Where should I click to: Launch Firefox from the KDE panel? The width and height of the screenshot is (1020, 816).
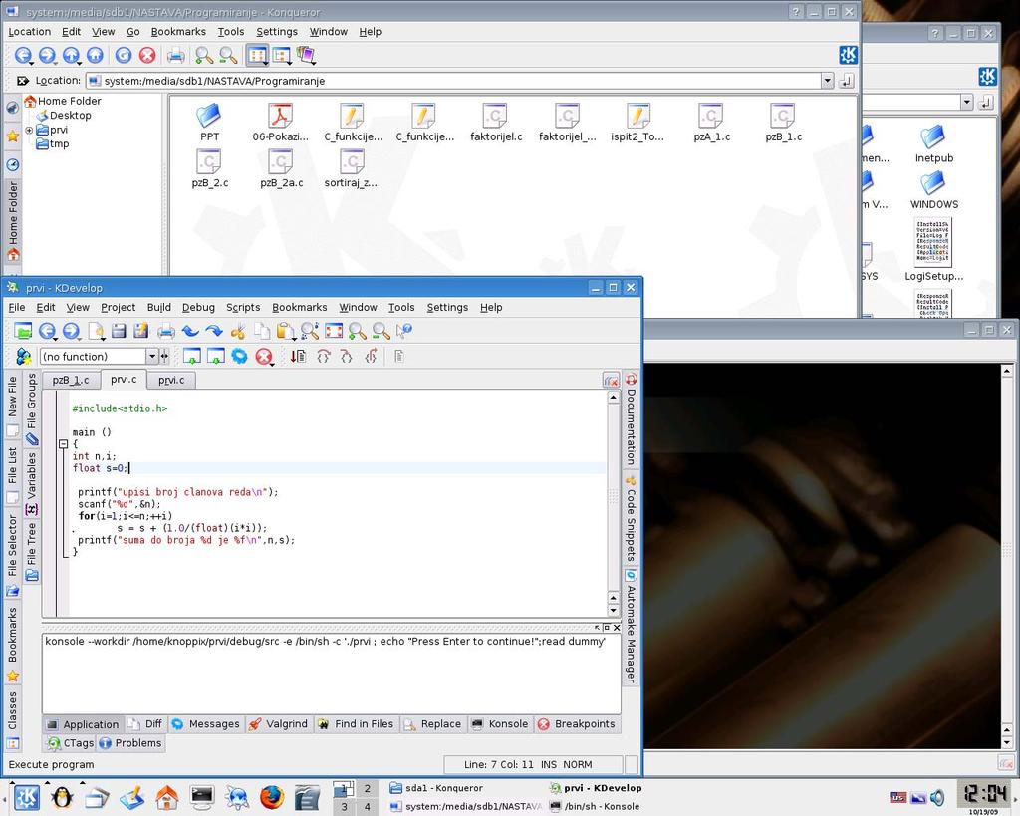[272, 796]
